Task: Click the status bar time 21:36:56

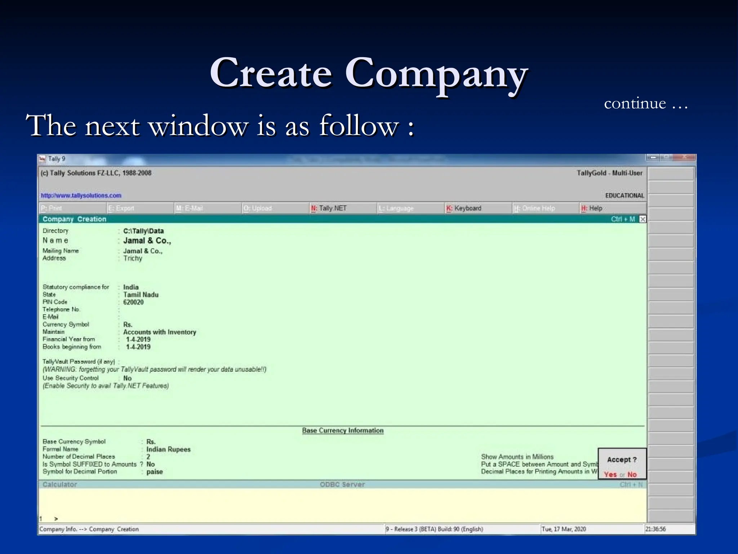Action: pyautogui.click(x=655, y=529)
